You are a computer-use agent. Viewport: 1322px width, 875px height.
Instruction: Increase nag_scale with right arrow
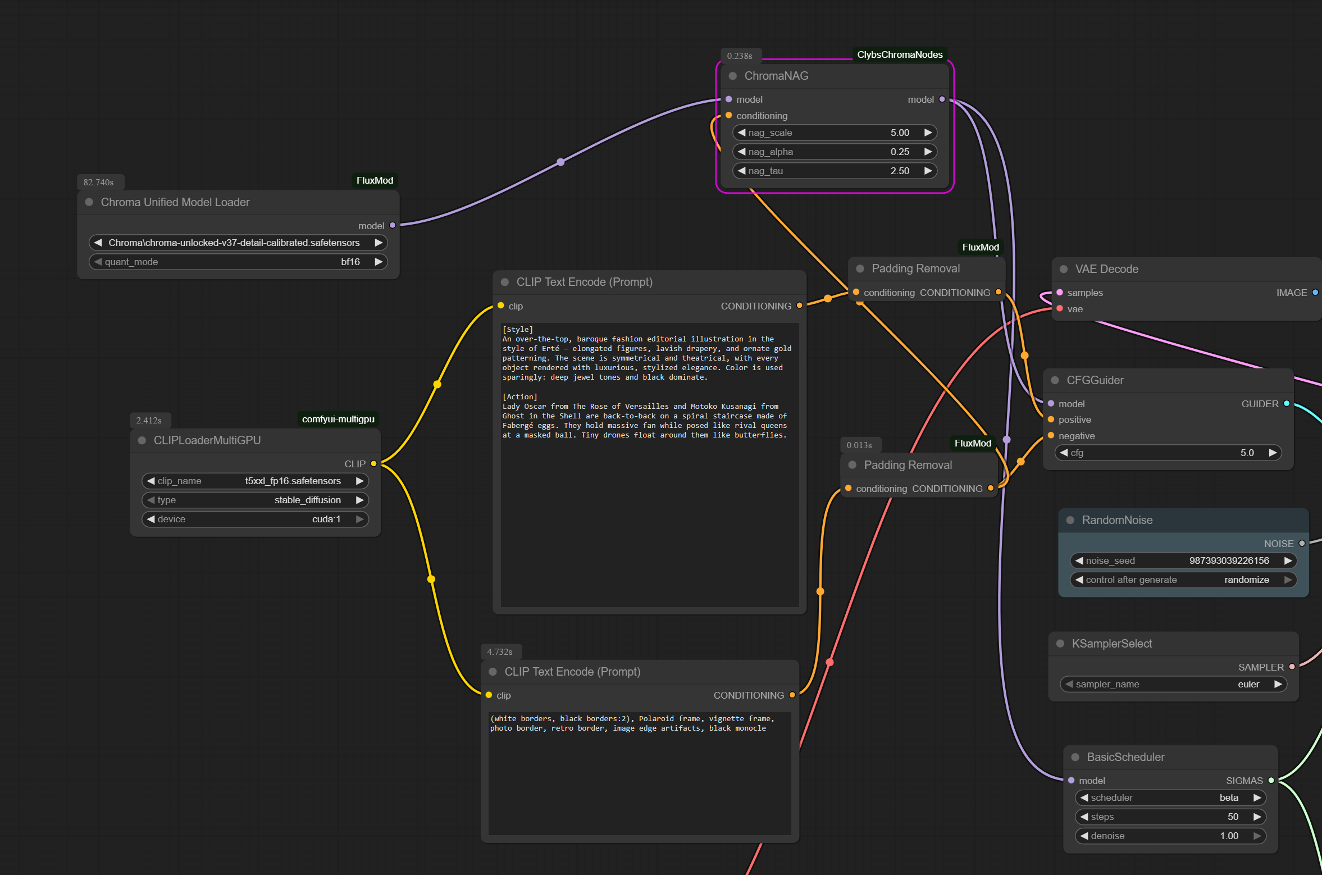(928, 133)
